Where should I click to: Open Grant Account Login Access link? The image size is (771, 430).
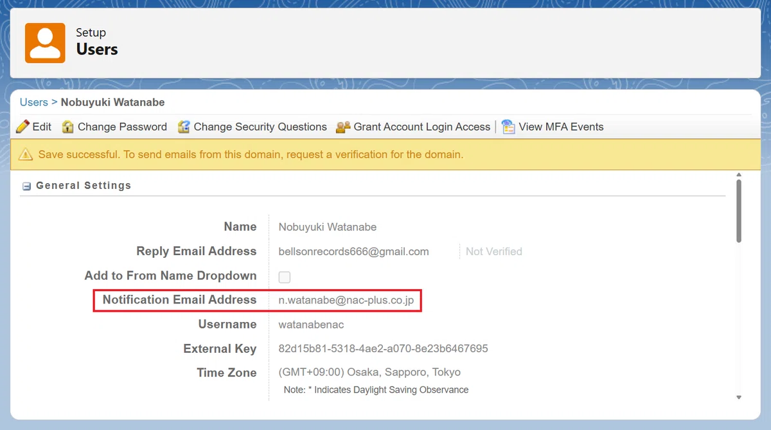click(422, 127)
